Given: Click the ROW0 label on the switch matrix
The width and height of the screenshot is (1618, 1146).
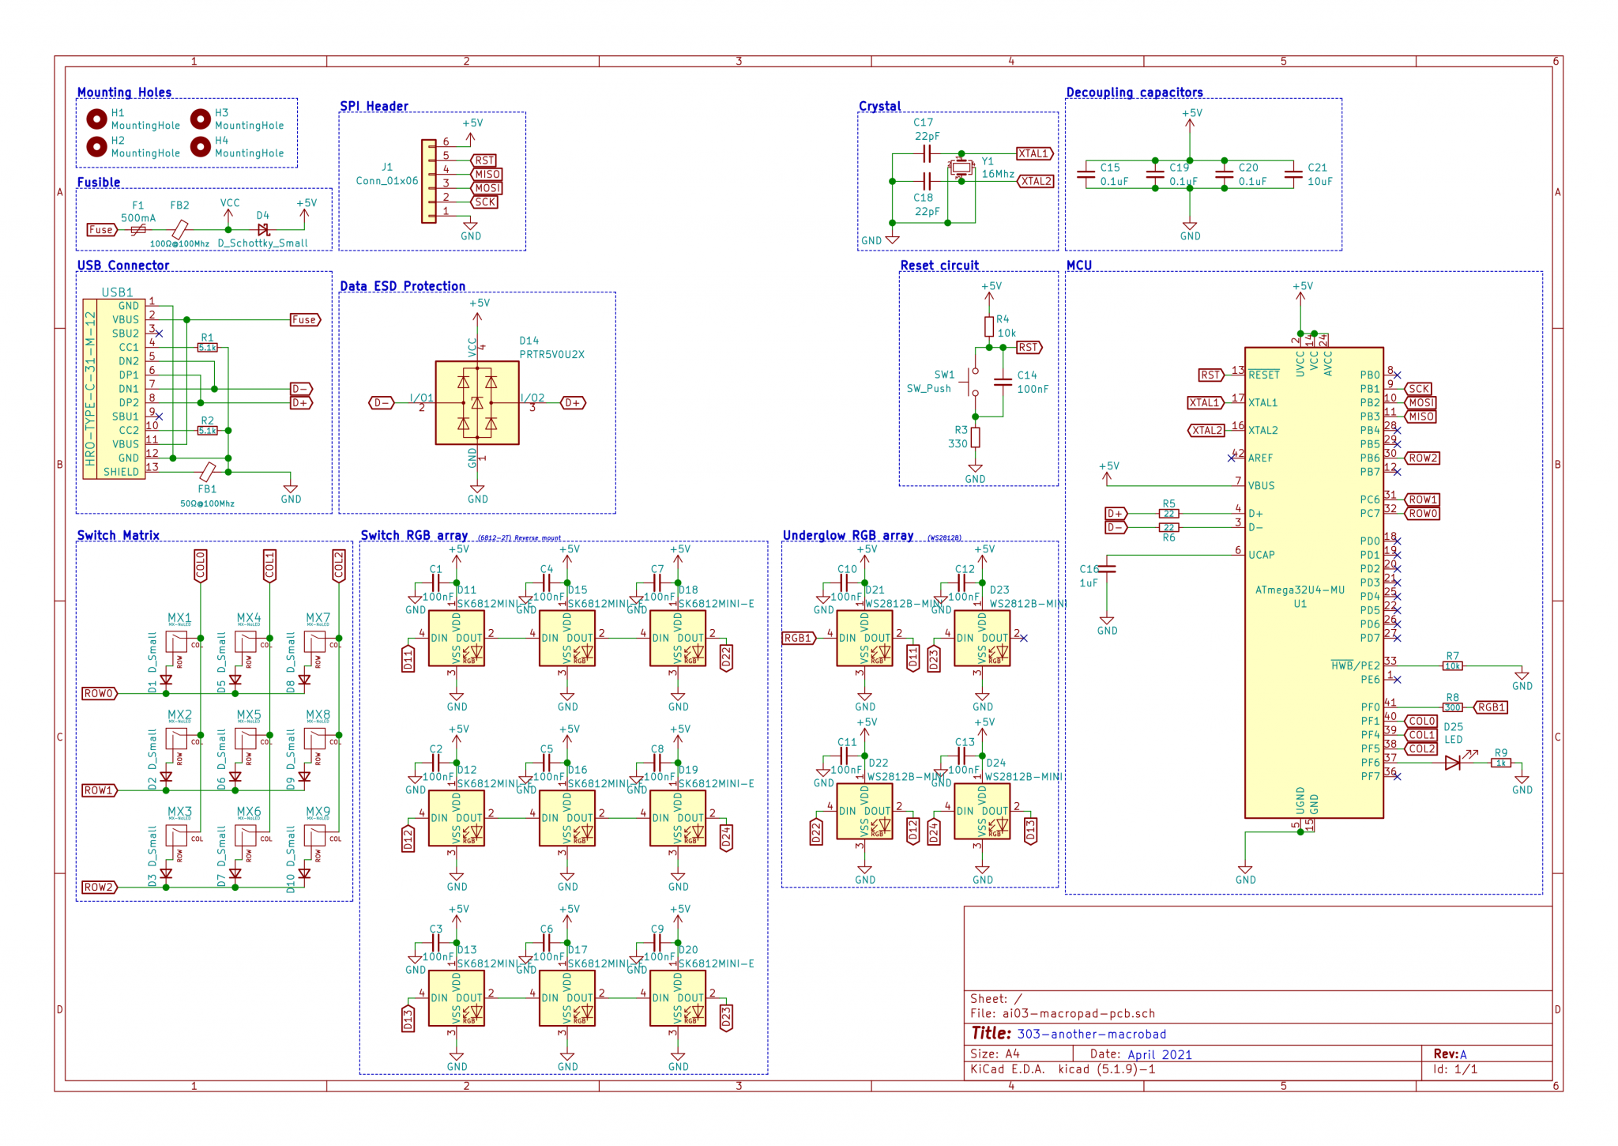Looking at the screenshot, I should coord(98,692).
